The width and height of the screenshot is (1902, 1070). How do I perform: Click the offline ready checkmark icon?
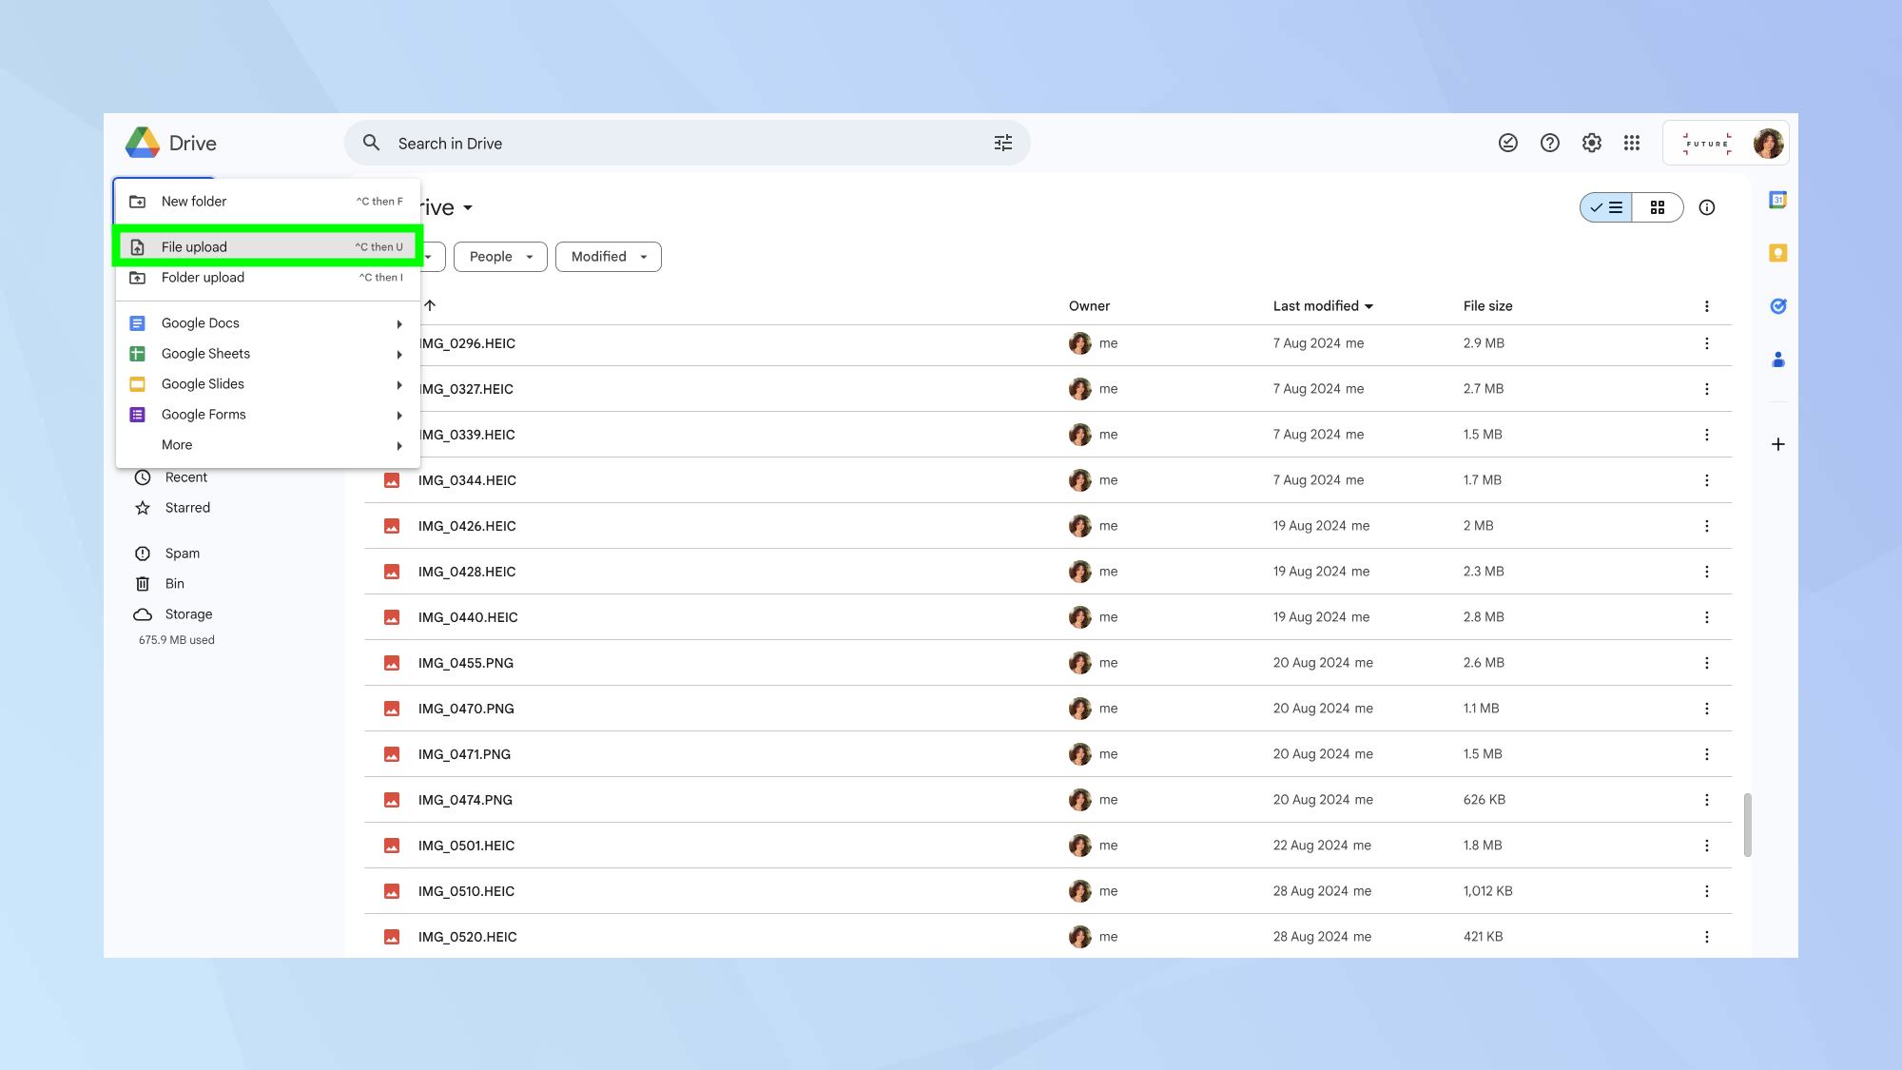(x=1507, y=143)
